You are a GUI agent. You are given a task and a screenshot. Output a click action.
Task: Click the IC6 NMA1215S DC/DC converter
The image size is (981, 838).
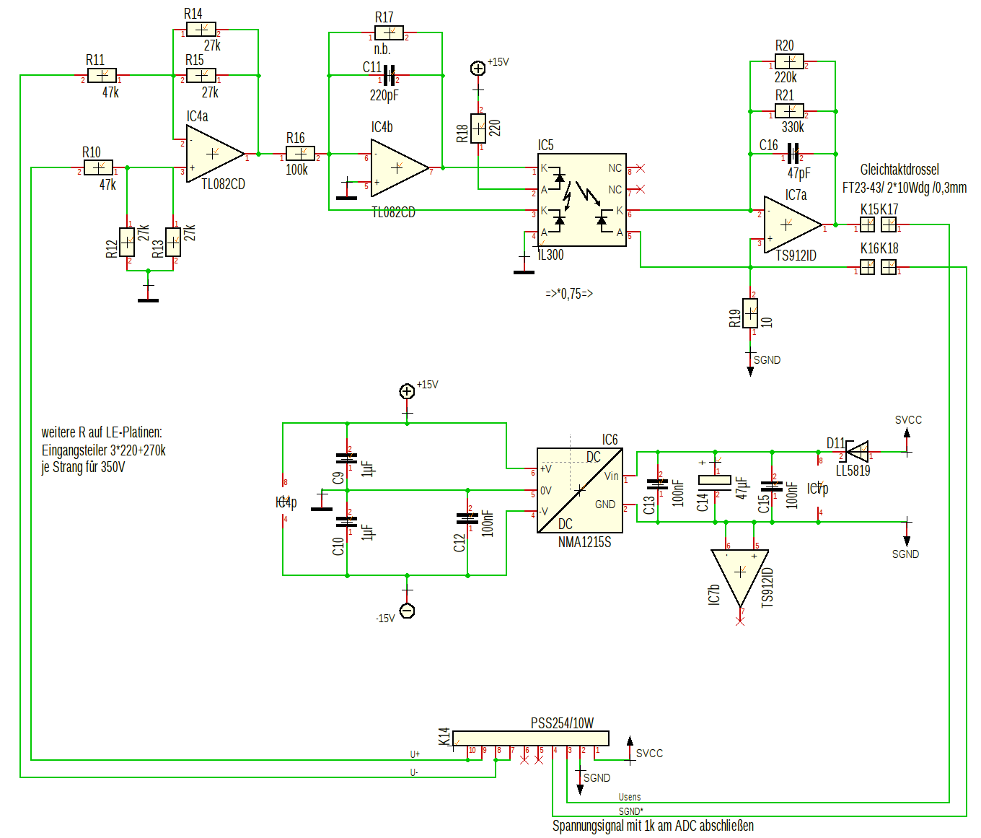(580, 490)
